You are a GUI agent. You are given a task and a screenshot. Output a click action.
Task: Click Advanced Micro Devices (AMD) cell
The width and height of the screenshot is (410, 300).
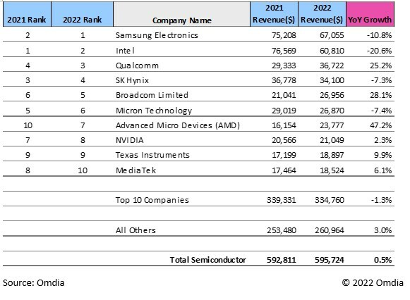(x=178, y=125)
